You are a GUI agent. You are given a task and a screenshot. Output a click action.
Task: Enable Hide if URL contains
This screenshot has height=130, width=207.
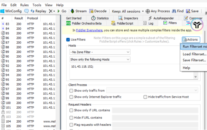click(x=71, y=118)
